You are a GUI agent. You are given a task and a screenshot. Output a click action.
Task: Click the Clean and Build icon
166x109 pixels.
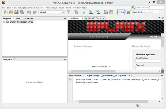76,12
